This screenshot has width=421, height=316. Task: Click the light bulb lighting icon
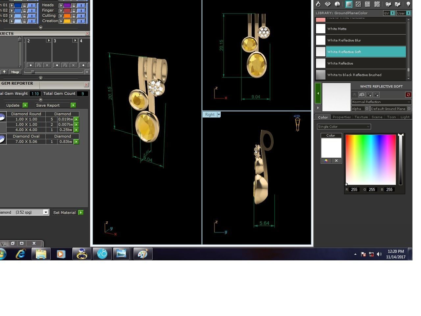point(408,4)
